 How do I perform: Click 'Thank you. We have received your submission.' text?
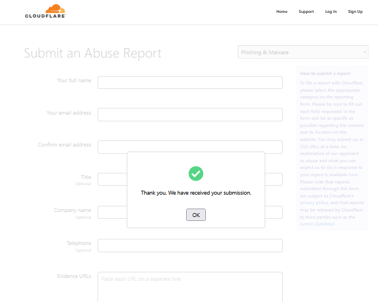click(x=196, y=193)
